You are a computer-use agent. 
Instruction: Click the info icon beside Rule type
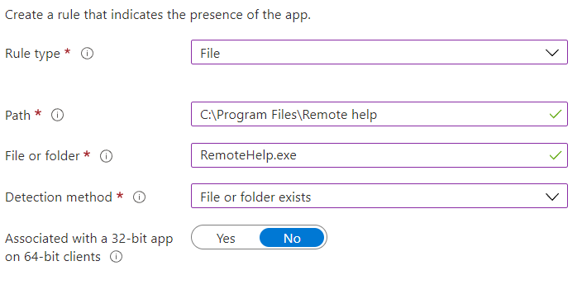tap(88, 54)
